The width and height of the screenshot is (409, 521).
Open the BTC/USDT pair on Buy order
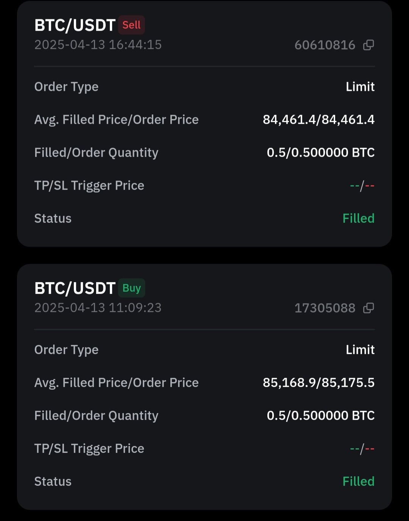75,288
